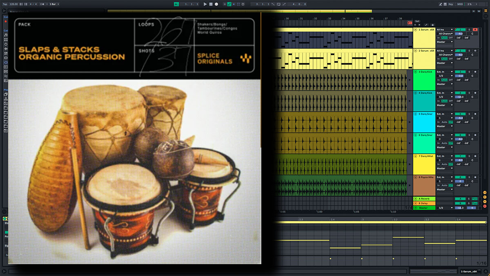Set track 1 monitor to In
Viewport: 490px width, 276px height.
[439, 38]
